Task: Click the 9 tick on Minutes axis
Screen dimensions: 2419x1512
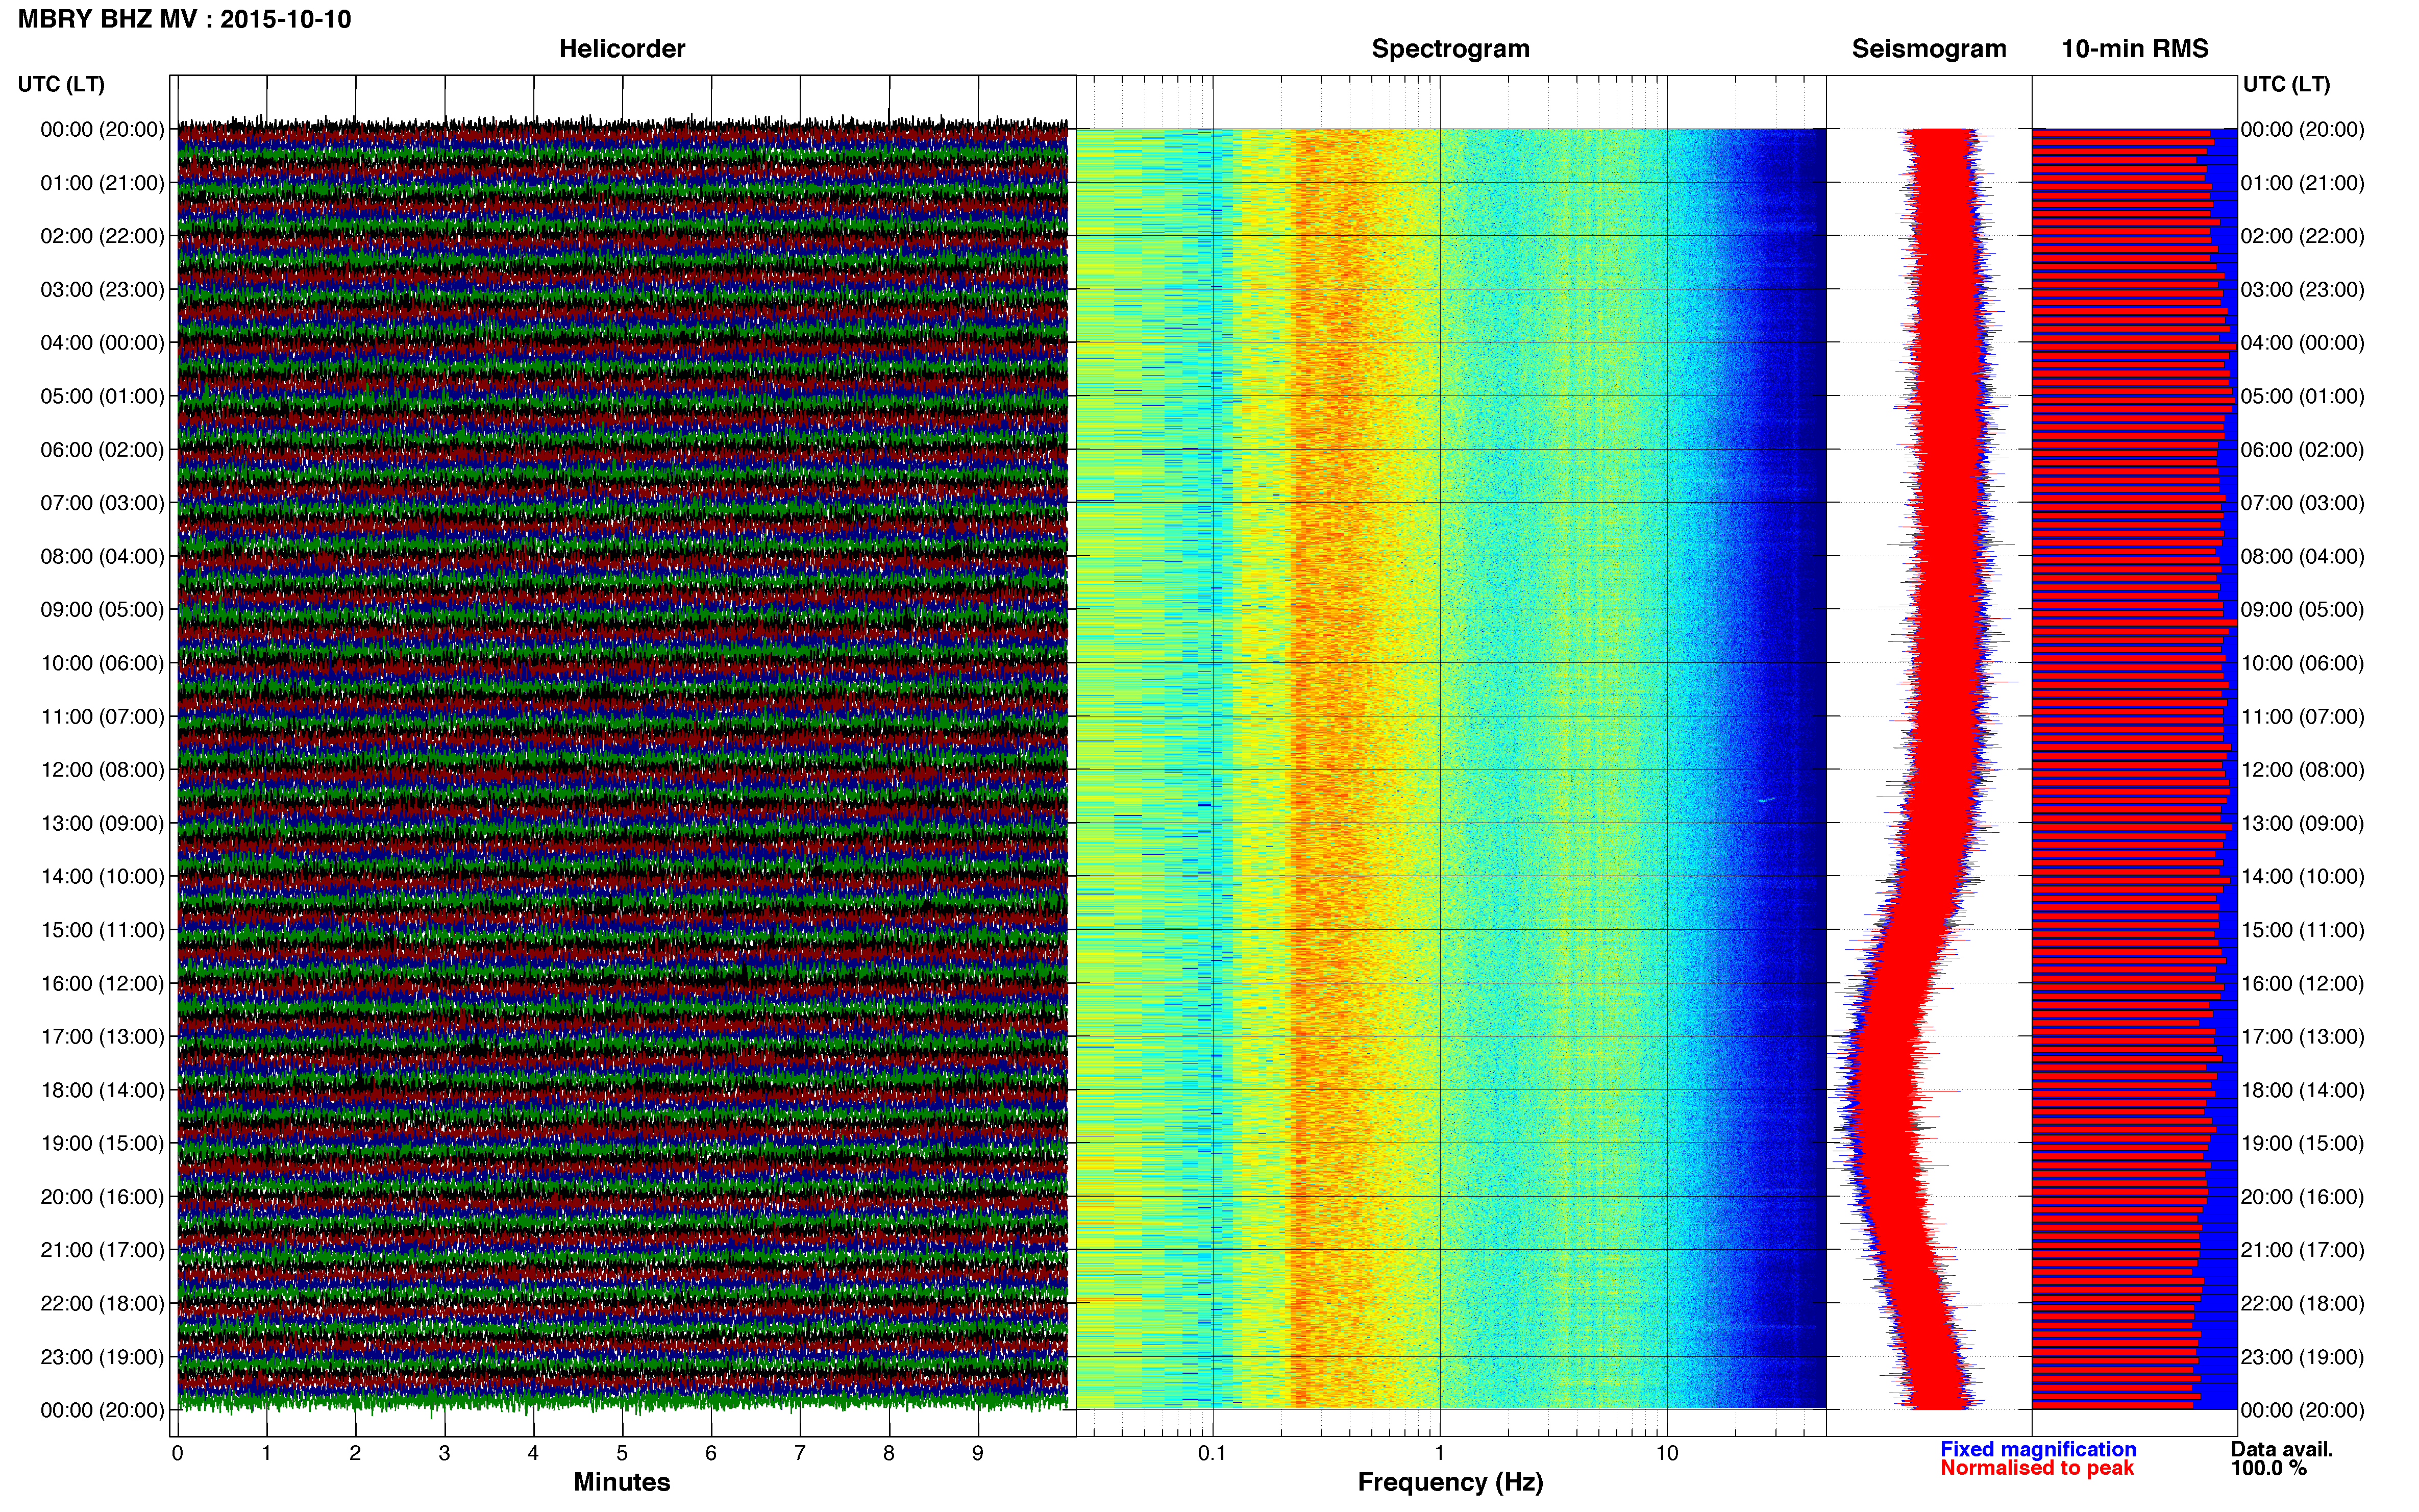Action: (x=978, y=1454)
